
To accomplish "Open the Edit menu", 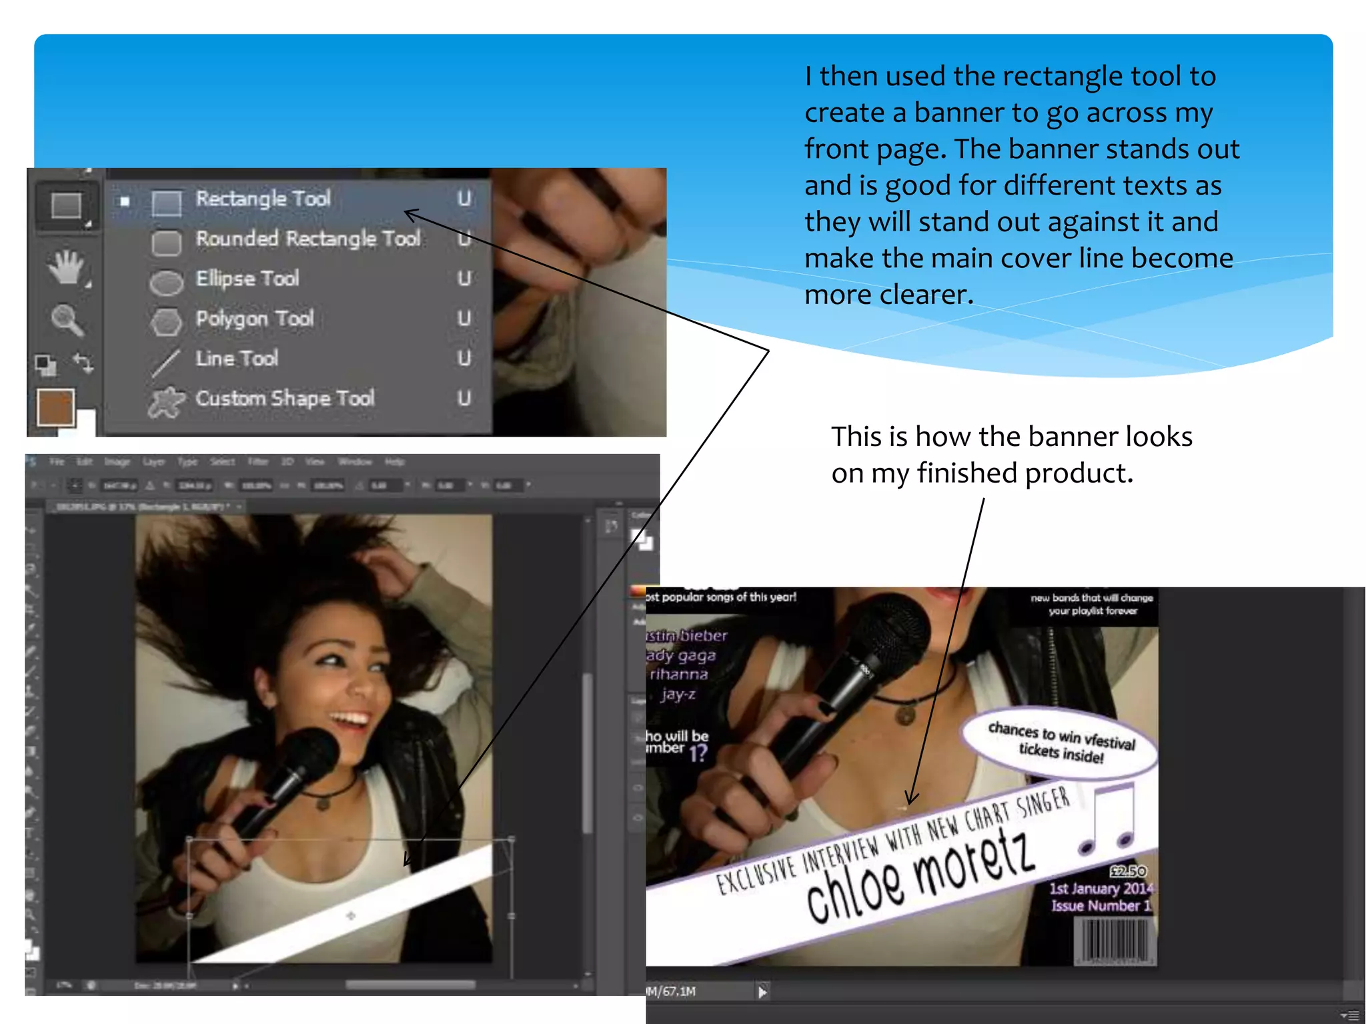I will [84, 461].
